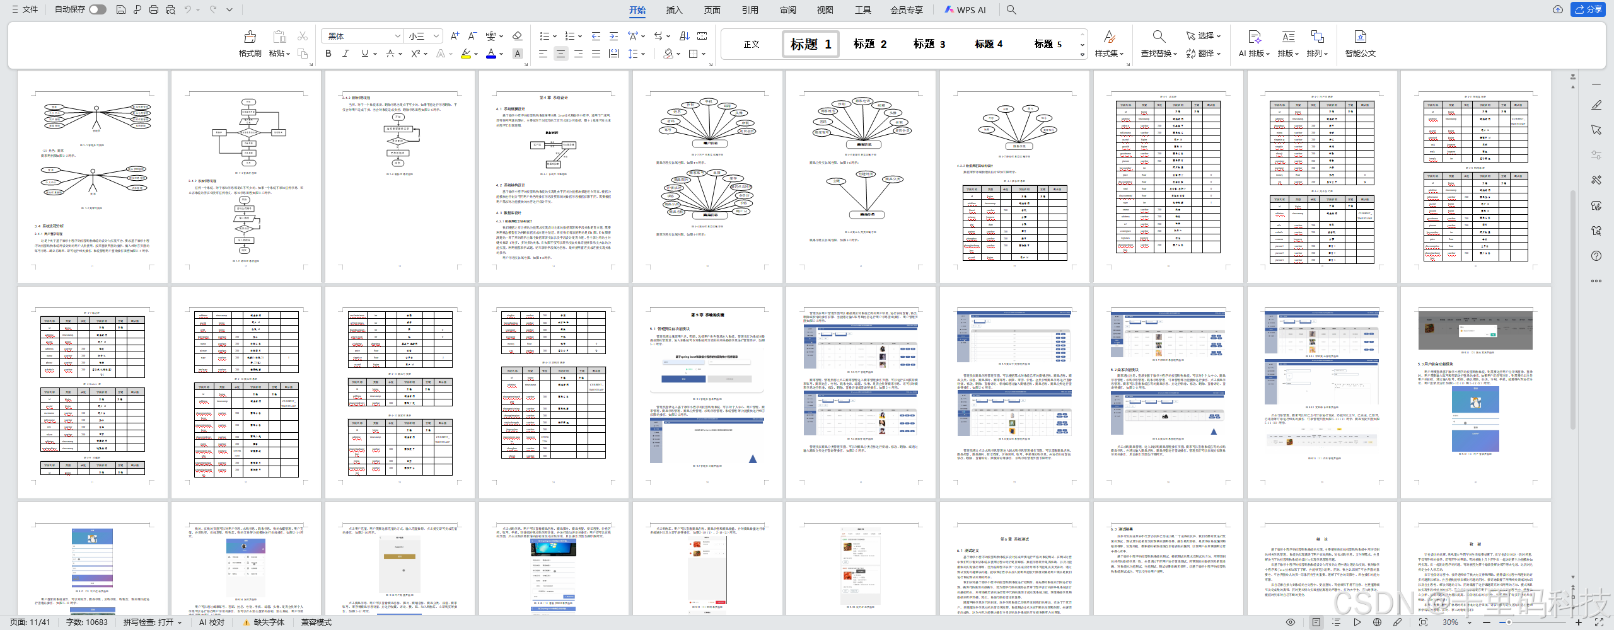Expand the styles gallery more arrow

tap(1083, 55)
